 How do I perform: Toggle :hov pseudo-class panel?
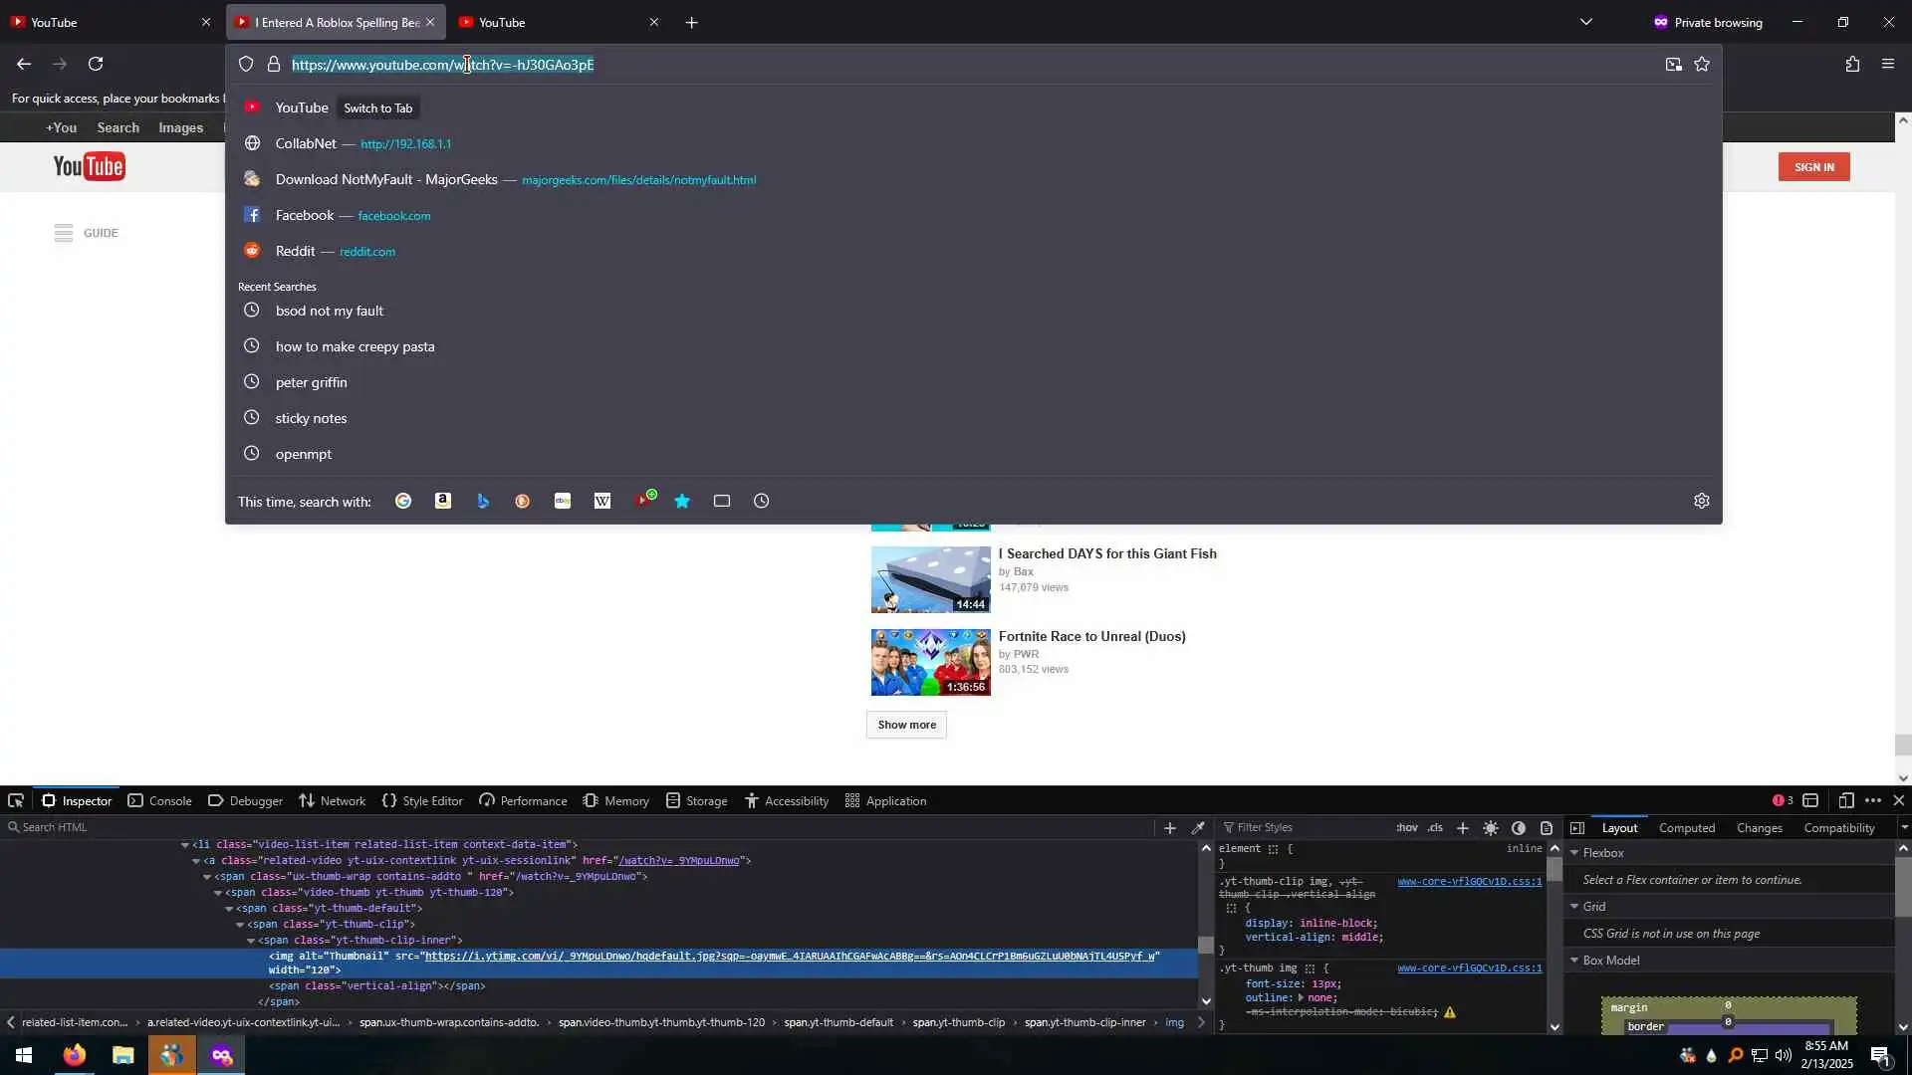pos(1407,828)
